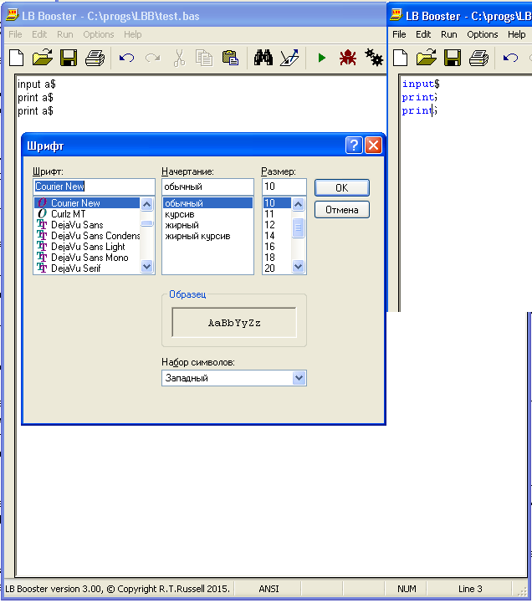The height and width of the screenshot is (603, 532).
Task: Click red Debug bug icon
Action: click(348, 58)
